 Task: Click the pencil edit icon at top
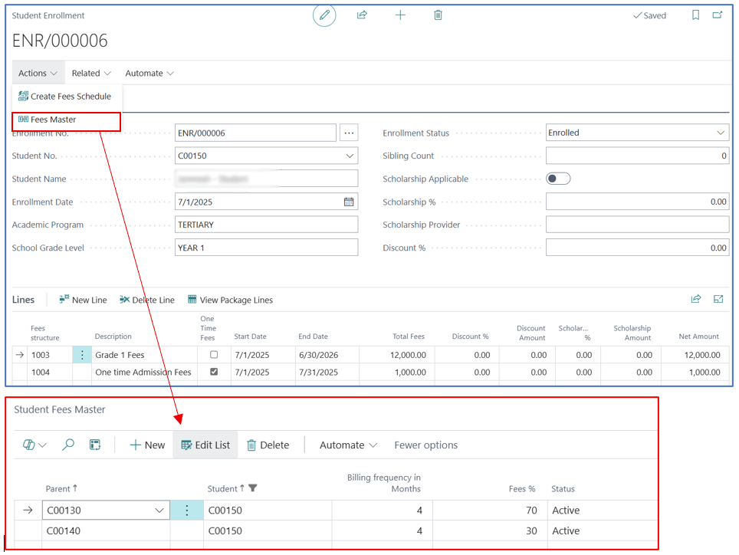click(x=324, y=15)
